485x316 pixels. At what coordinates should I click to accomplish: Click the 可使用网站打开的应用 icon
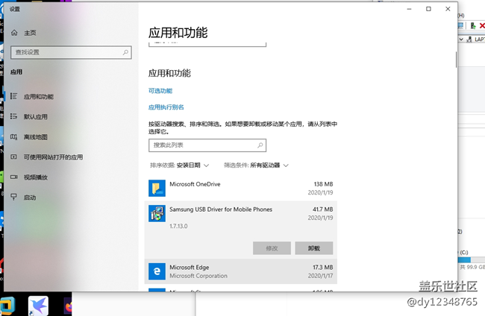[13, 157]
